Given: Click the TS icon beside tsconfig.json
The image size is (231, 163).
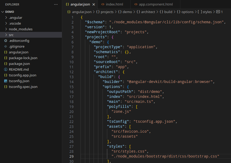Looking at the screenshot, I should click(x=6, y=81).
